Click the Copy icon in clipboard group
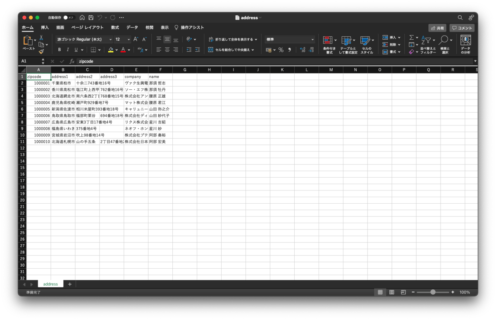The height and width of the screenshot is (320, 496). 41,45
